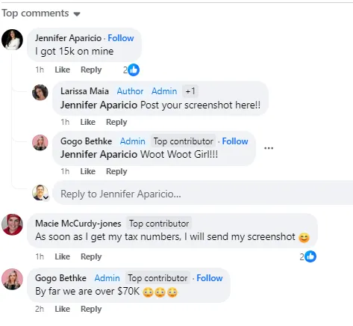Image resolution: width=353 pixels, height=326 pixels.
Task: Show Larissa Maia's extra +1 badges
Action: click(x=190, y=91)
